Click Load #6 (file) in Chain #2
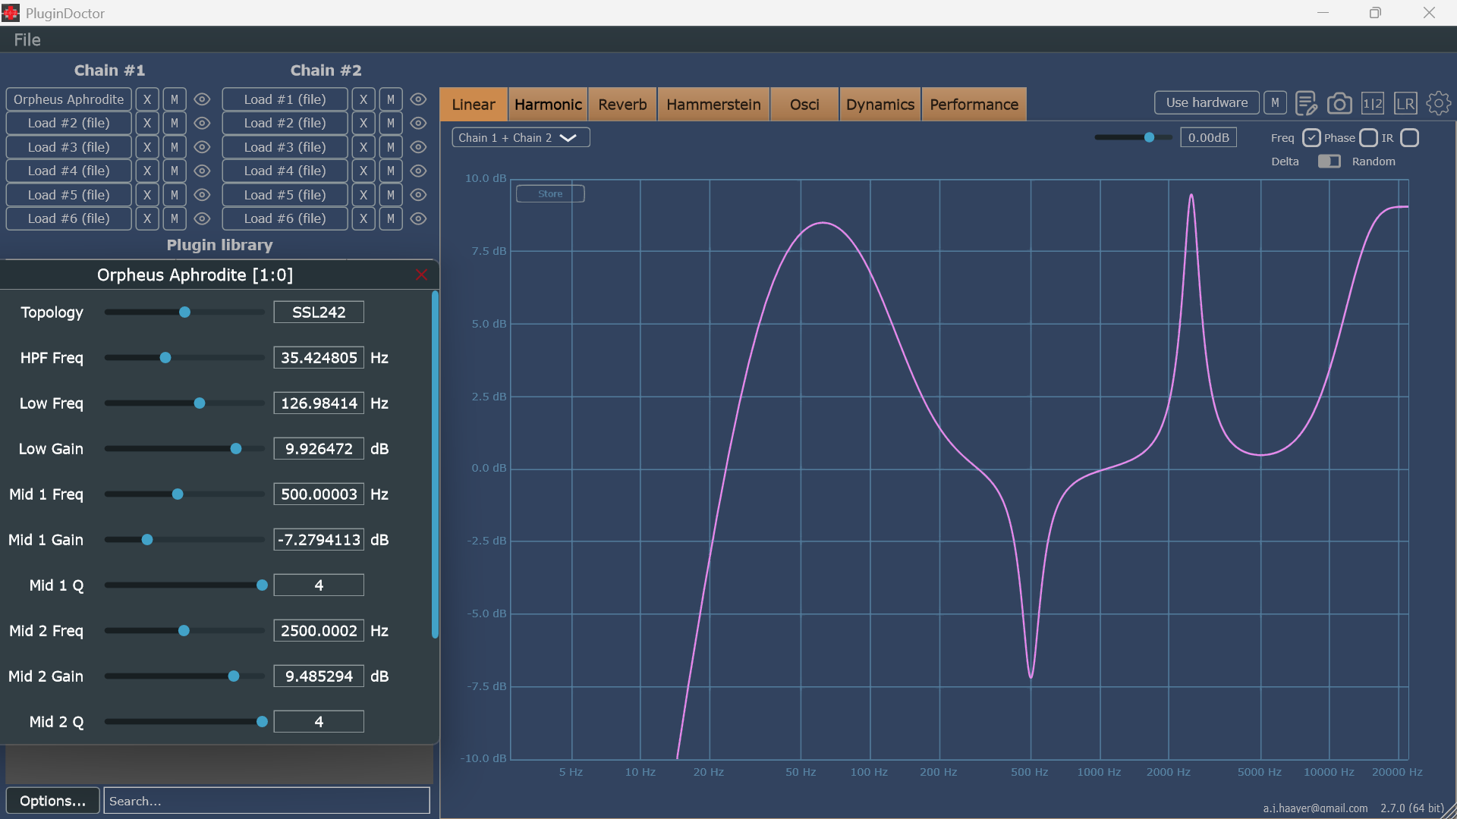This screenshot has height=819, width=1457. [x=285, y=218]
